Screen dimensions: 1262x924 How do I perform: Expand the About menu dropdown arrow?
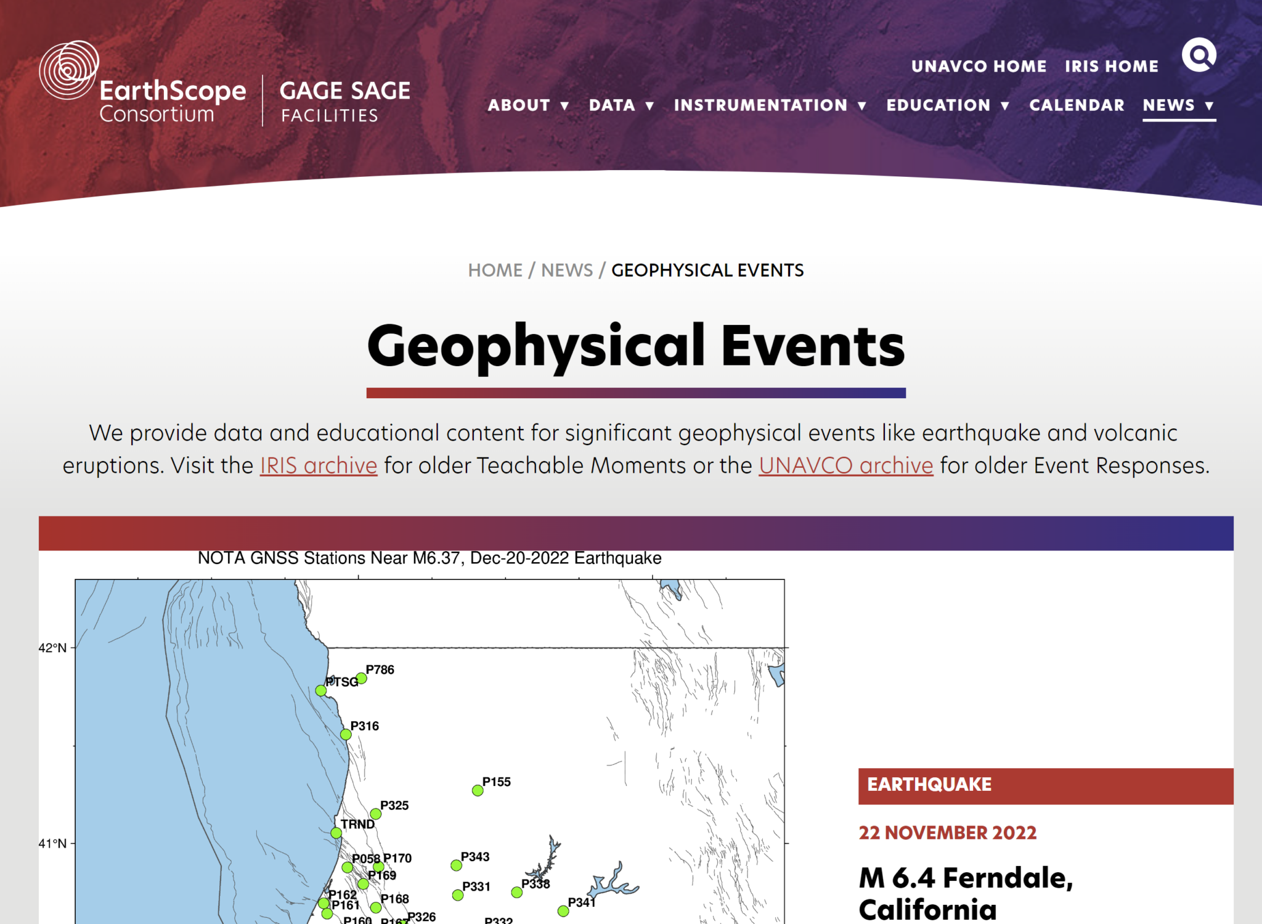[564, 106]
